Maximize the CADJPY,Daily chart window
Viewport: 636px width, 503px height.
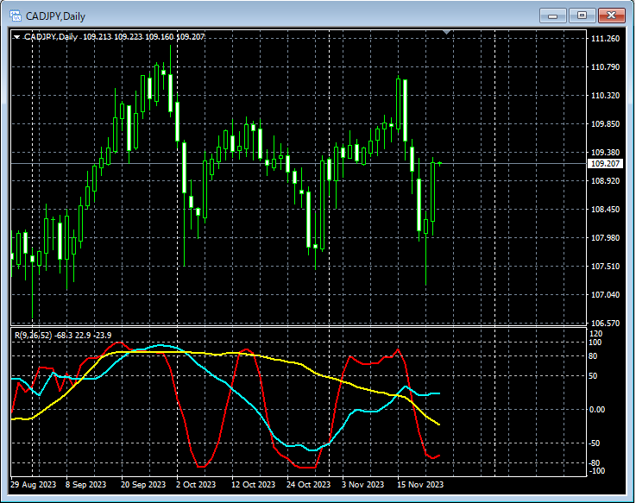coord(582,16)
